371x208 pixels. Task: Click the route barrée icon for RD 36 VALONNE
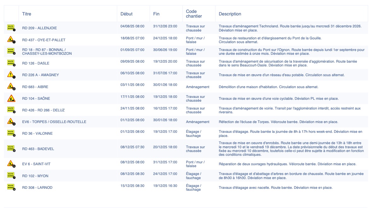coord(11,133)
